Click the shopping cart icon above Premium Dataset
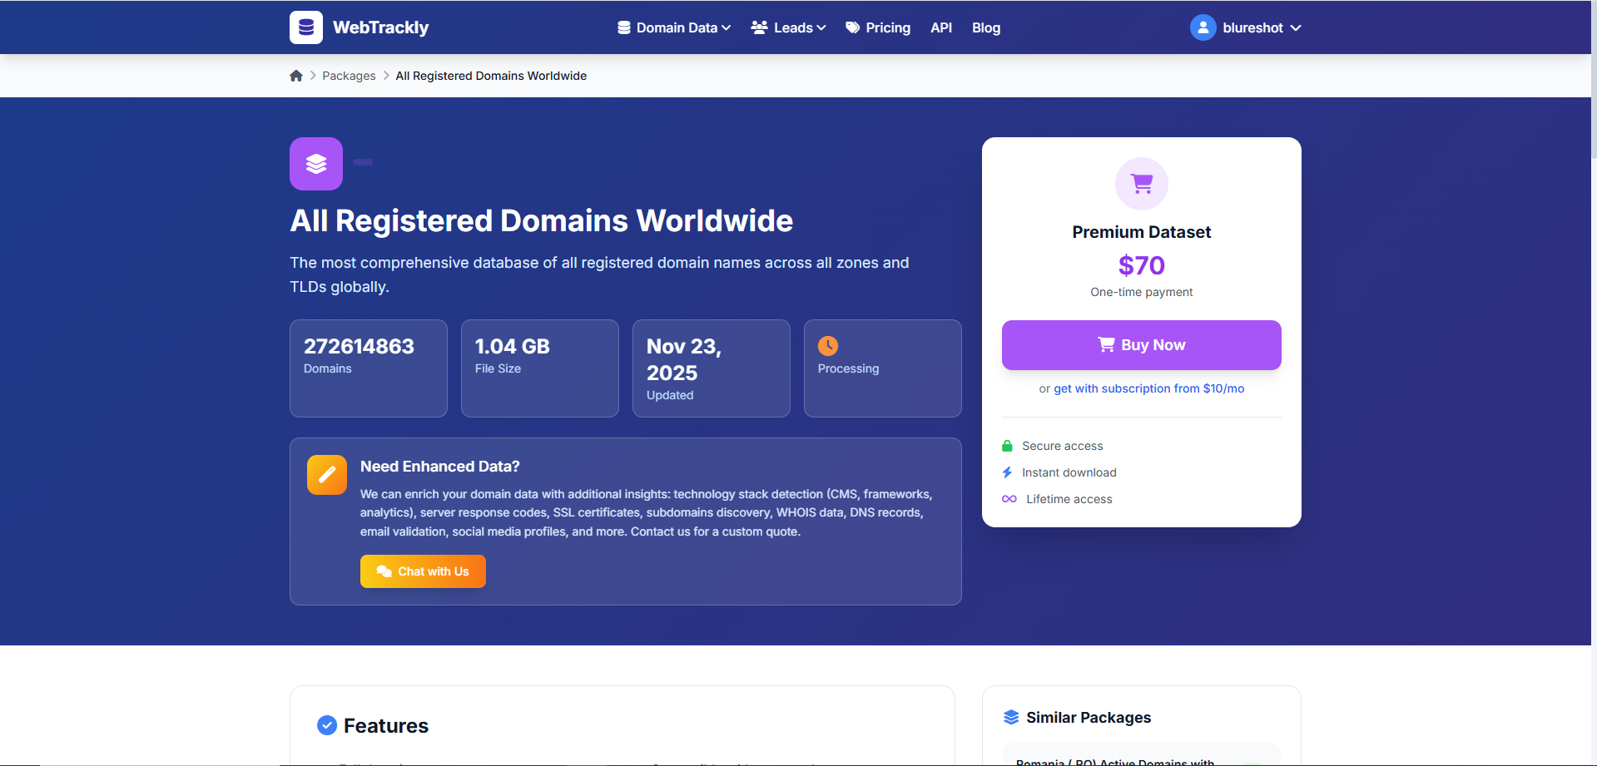Image resolution: width=1597 pixels, height=766 pixels. coord(1141,183)
